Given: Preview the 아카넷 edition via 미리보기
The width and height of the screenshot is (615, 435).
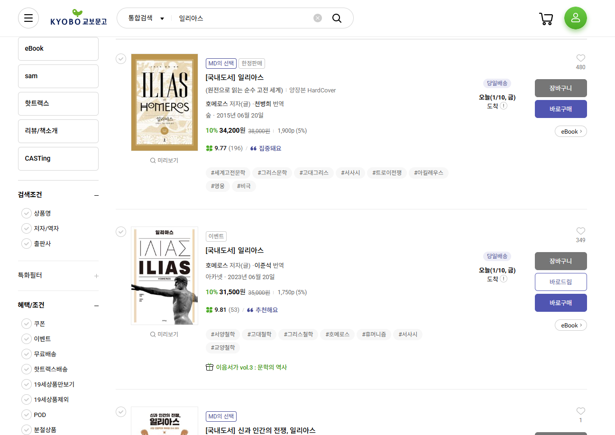Looking at the screenshot, I should [164, 335].
